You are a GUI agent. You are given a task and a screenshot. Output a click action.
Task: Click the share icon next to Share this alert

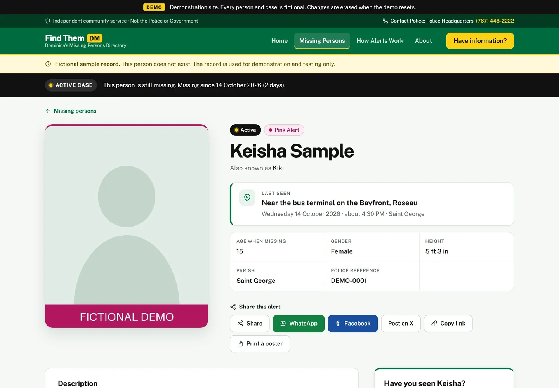tap(233, 307)
